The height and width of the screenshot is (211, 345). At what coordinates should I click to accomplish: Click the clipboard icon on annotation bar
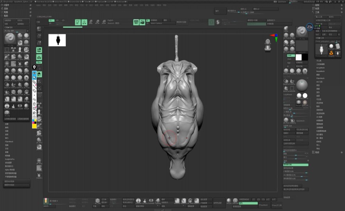(34, 117)
